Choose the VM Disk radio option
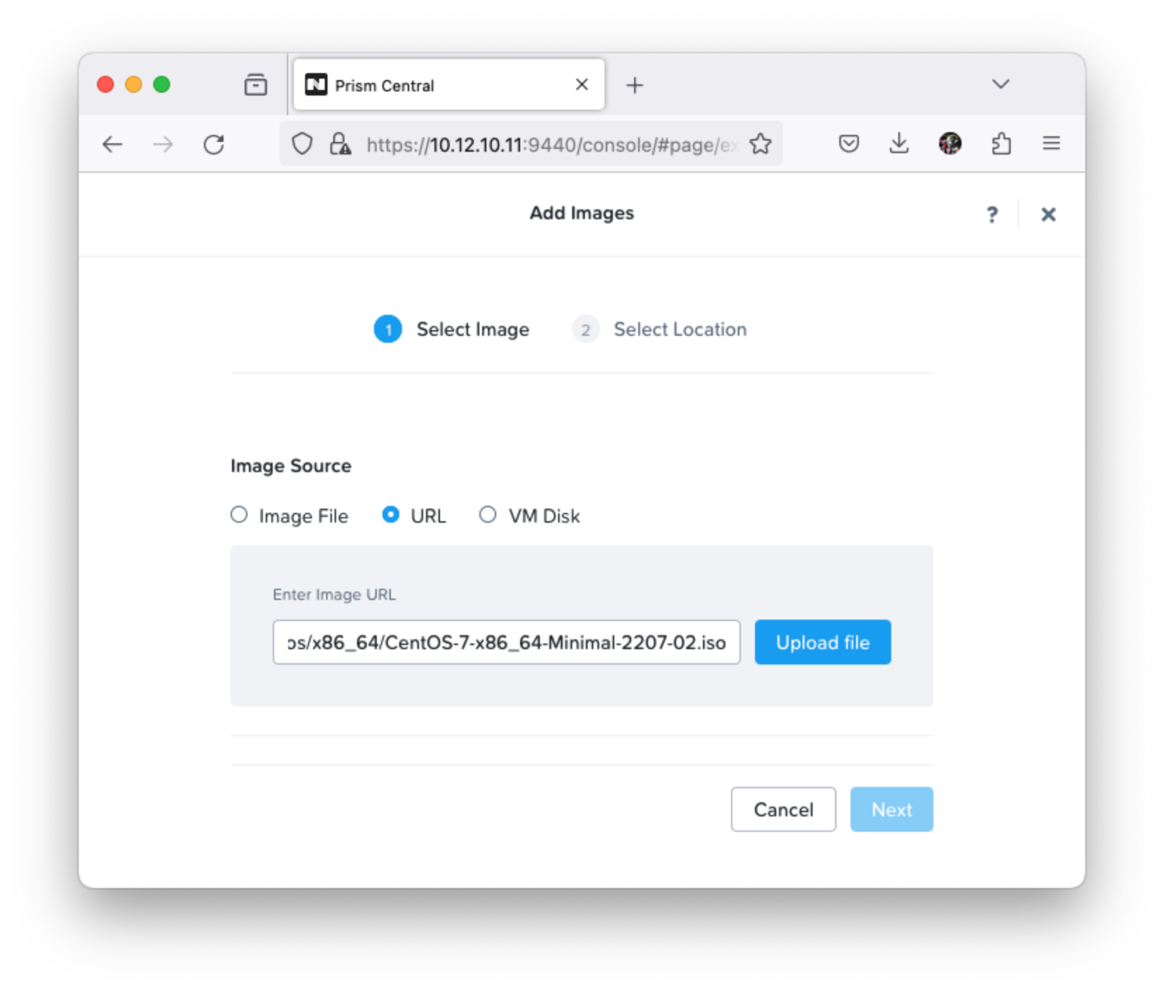1164x992 pixels. pyautogui.click(x=488, y=515)
